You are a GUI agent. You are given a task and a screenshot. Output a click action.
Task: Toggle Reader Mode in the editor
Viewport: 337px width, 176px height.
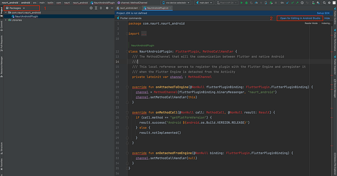311,23
